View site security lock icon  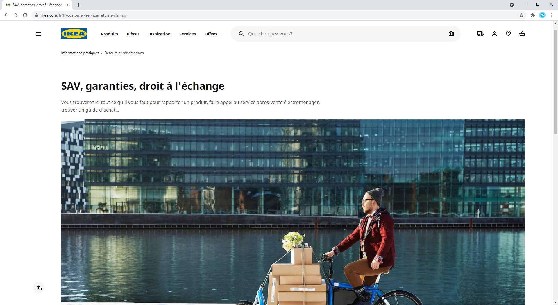pyautogui.click(x=37, y=15)
